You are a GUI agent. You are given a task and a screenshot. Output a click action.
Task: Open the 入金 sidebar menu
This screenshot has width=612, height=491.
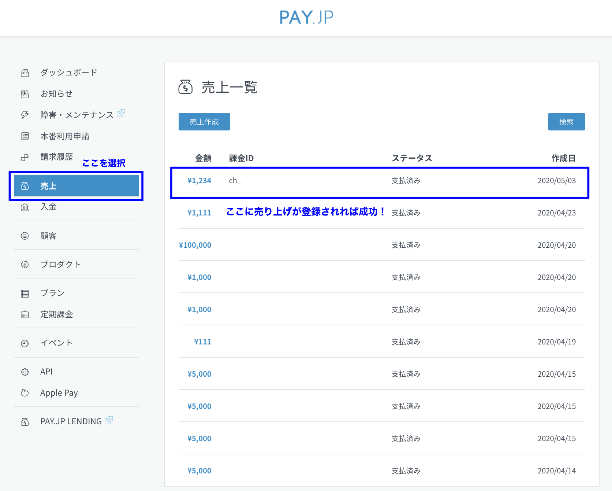pos(48,207)
